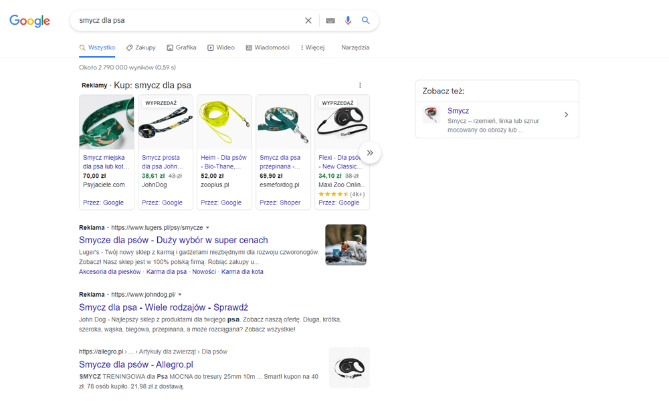Viewport: 669px width, 401px height.
Task: Open 'Heim - Dla psów - Bio-Thane' product link
Action: (223, 162)
